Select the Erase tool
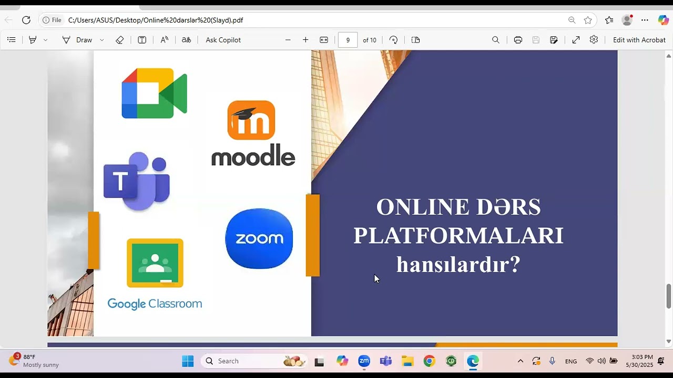The image size is (673, 378). (119, 40)
